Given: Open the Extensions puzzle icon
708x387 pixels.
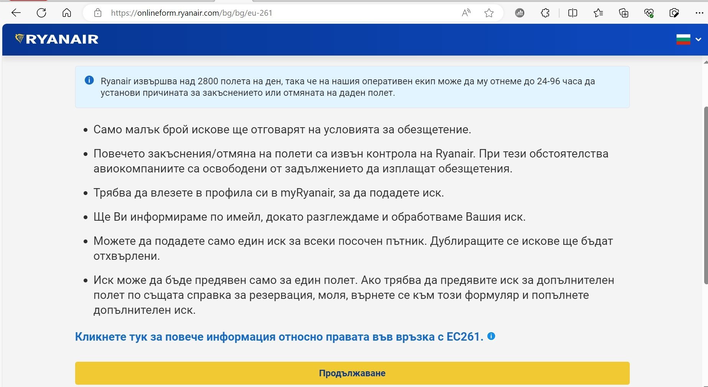Looking at the screenshot, I should pos(545,13).
